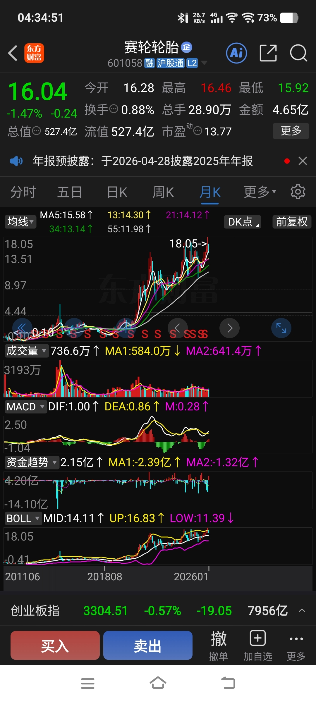The image size is (316, 702).
Task: Tap the 融 margin trading badge
Action: pyautogui.click(x=150, y=63)
